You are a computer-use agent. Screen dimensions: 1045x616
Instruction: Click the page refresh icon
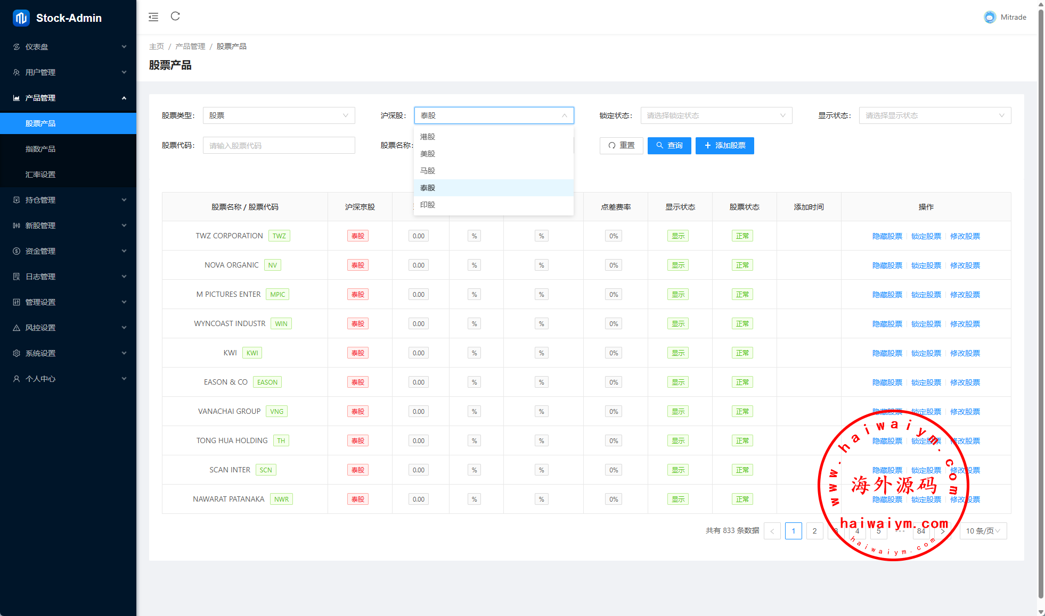(175, 16)
